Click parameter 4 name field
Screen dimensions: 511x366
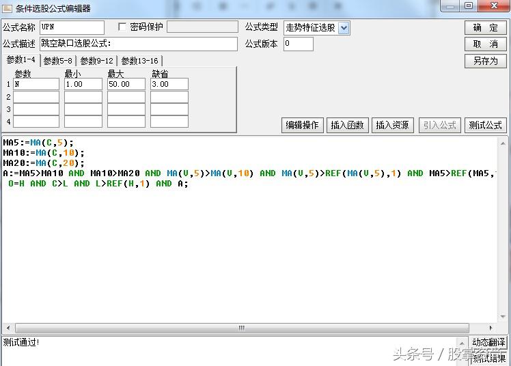[36, 122]
